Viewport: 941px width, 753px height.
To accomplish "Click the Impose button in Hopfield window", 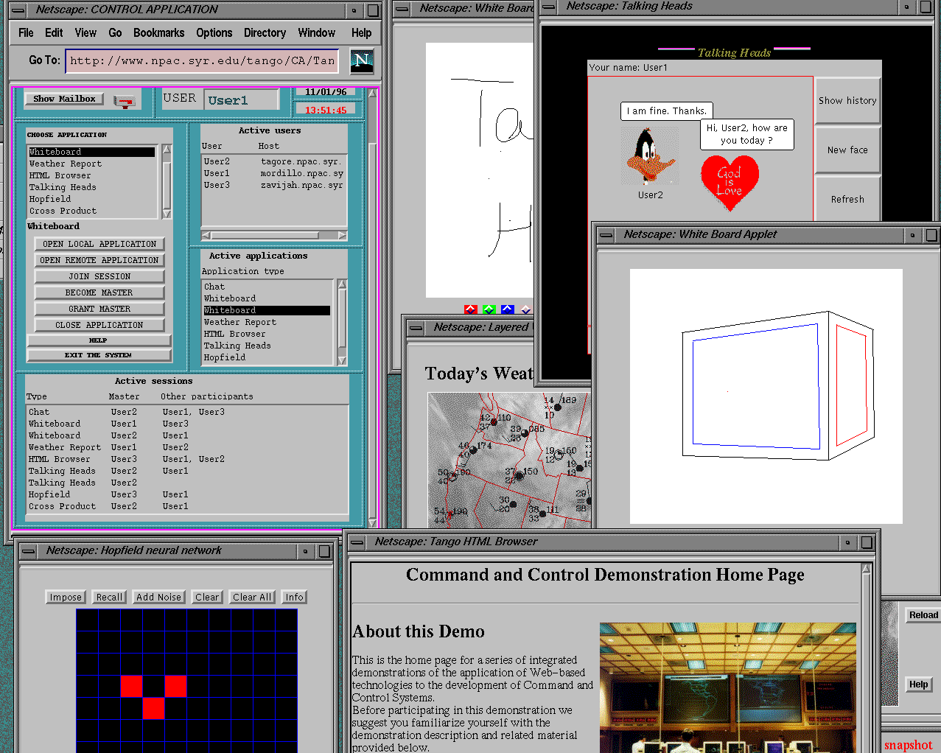I will (66, 598).
